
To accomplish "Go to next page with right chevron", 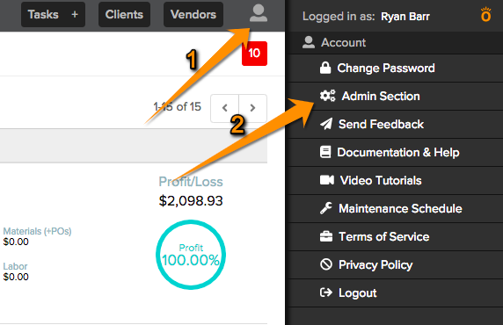I will [x=252, y=108].
